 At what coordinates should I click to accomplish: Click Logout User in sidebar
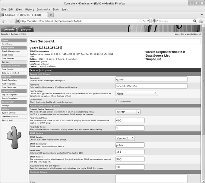(7, 120)
